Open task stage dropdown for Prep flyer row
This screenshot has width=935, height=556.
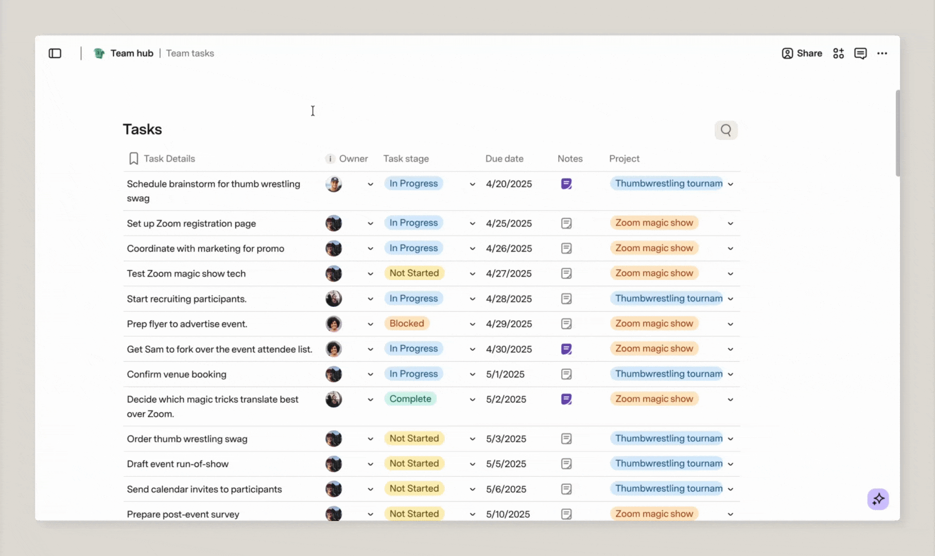[x=472, y=324]
